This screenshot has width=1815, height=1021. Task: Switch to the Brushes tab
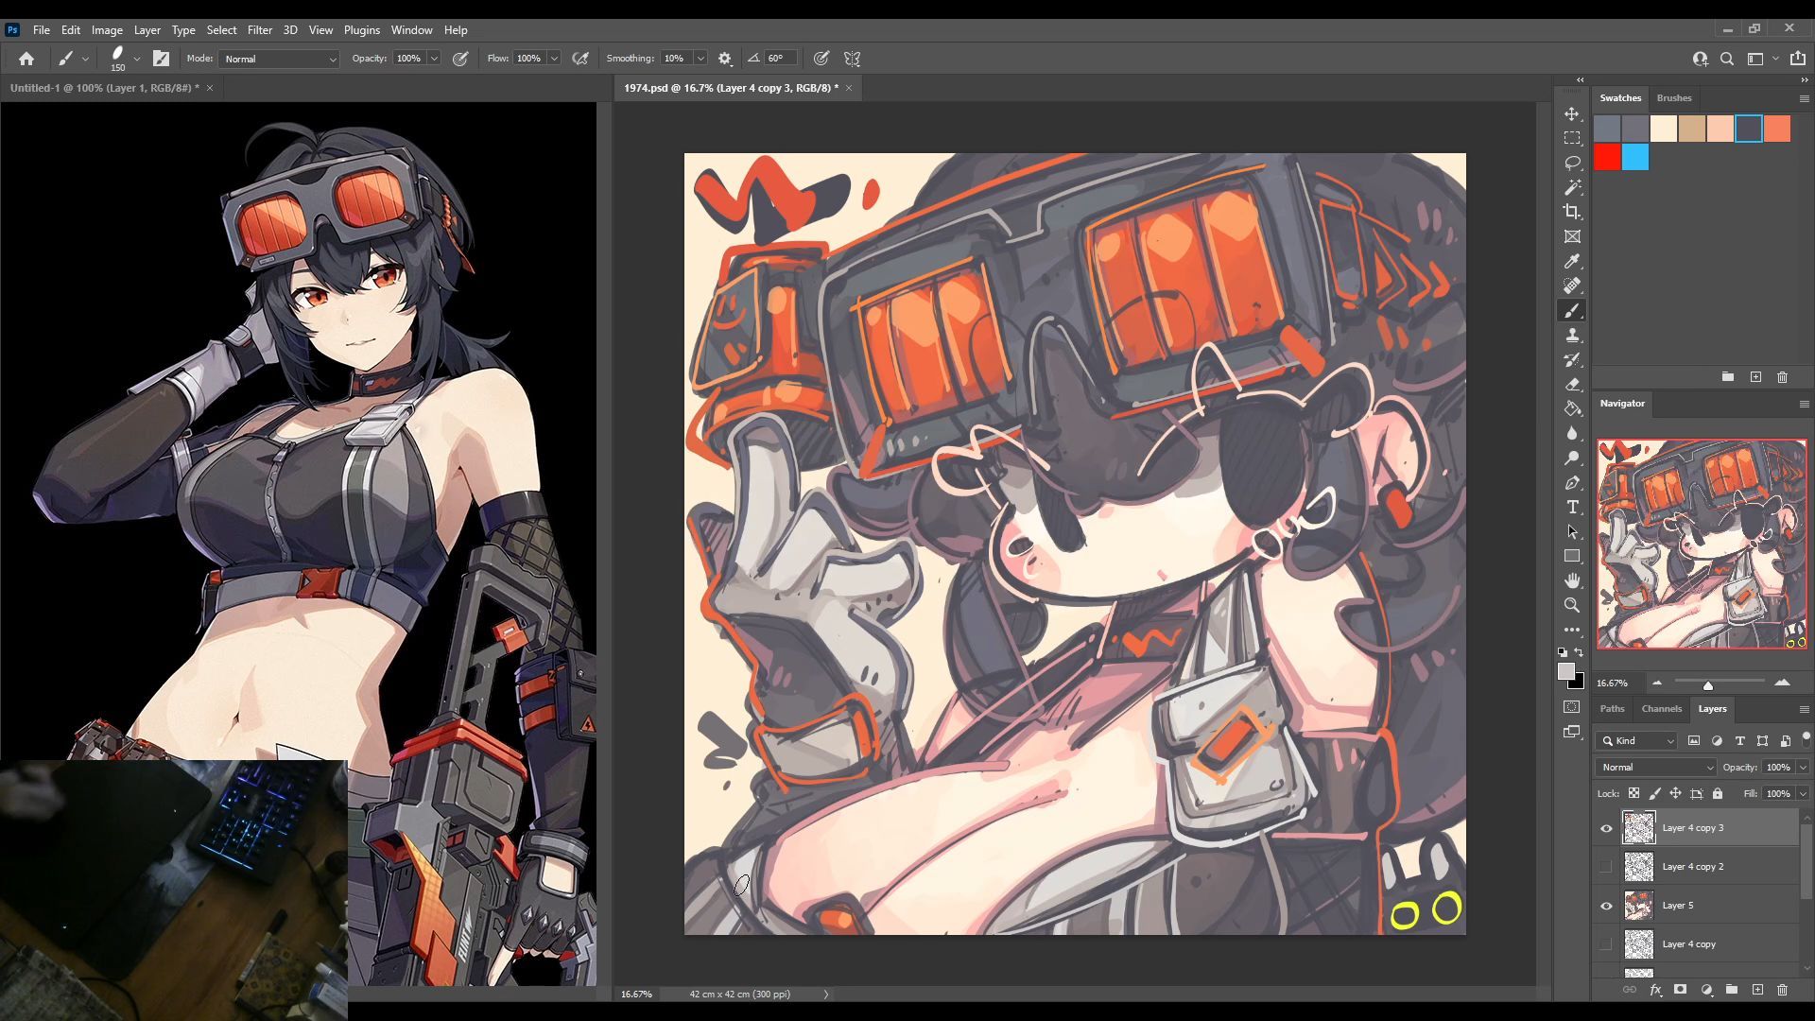1673,97
